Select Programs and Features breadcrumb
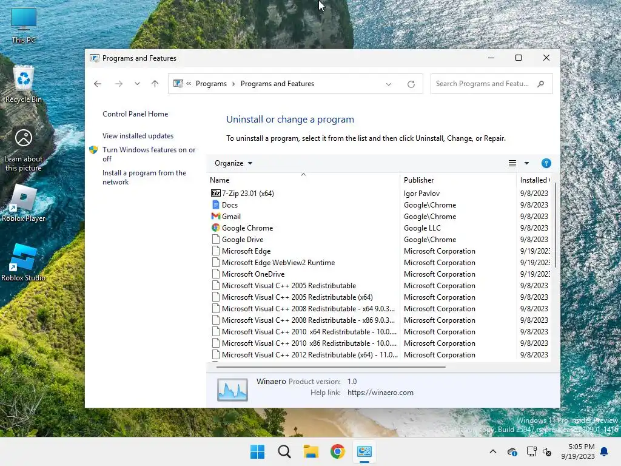Image resolution: width=621 pixels, height=466 pixels. (277, 84)
